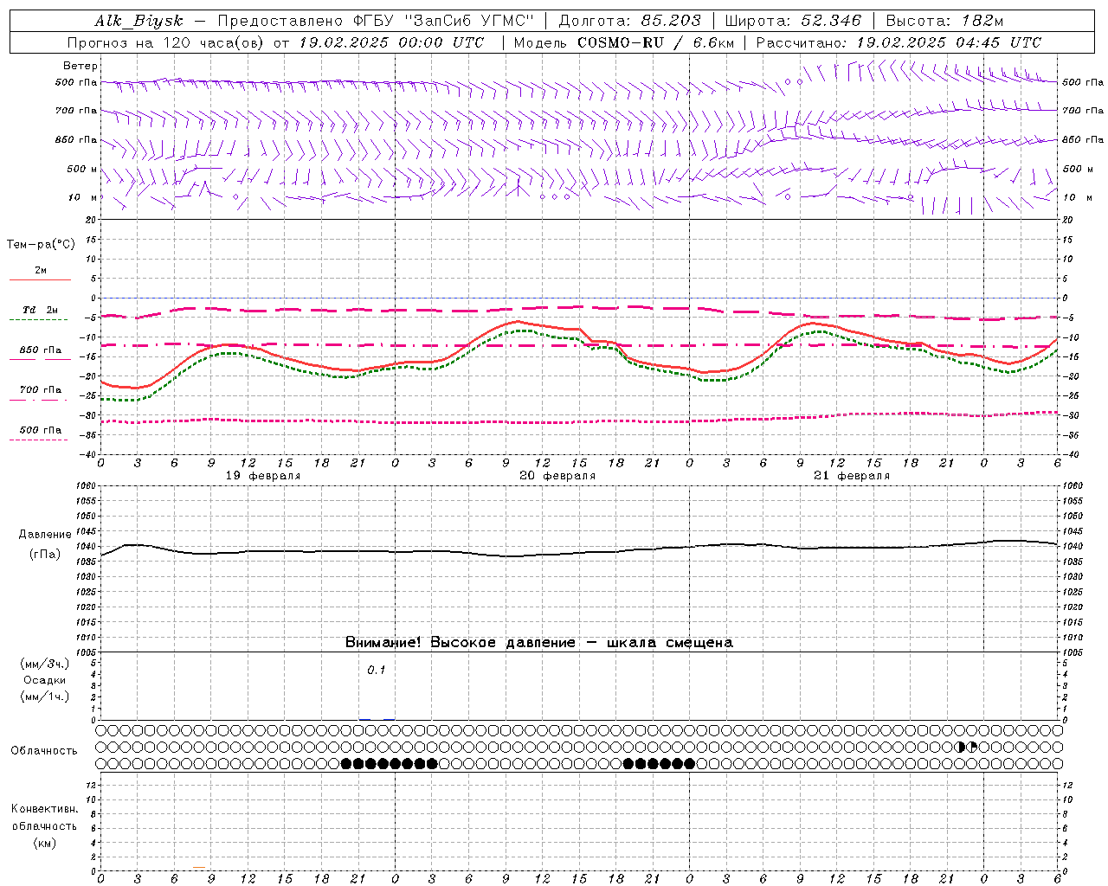1108x886 pixels.
Task: Click the forecast text 'Прогноз на 120 часа(ов)'
Action: coord(166,42)
